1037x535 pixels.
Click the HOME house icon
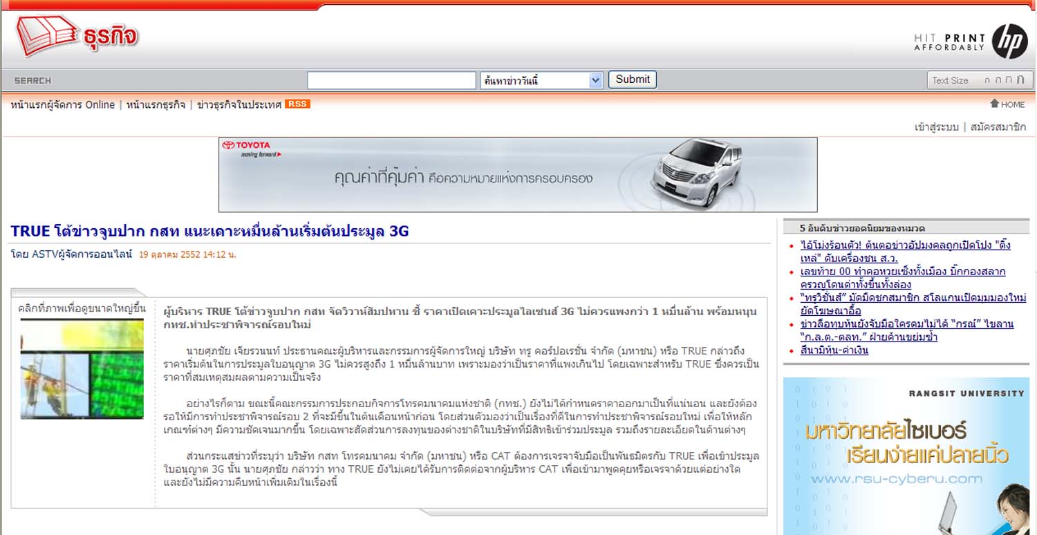point(994,104)
